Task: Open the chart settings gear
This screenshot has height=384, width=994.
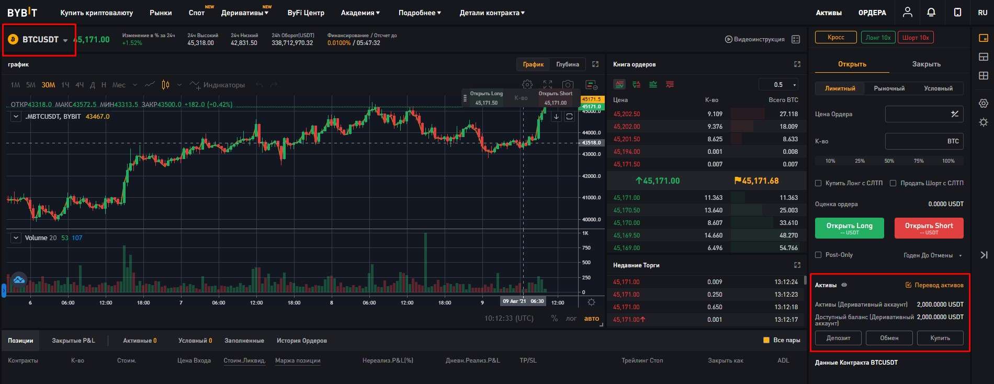Action: pos(527,85)
